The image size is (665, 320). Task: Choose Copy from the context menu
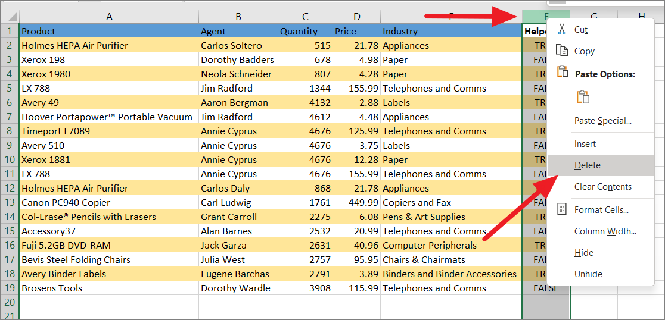[x=601, y=51]
